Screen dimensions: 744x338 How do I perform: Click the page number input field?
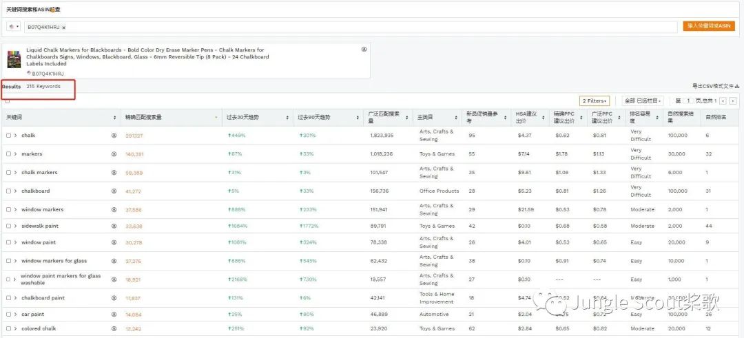coord(690,101)
